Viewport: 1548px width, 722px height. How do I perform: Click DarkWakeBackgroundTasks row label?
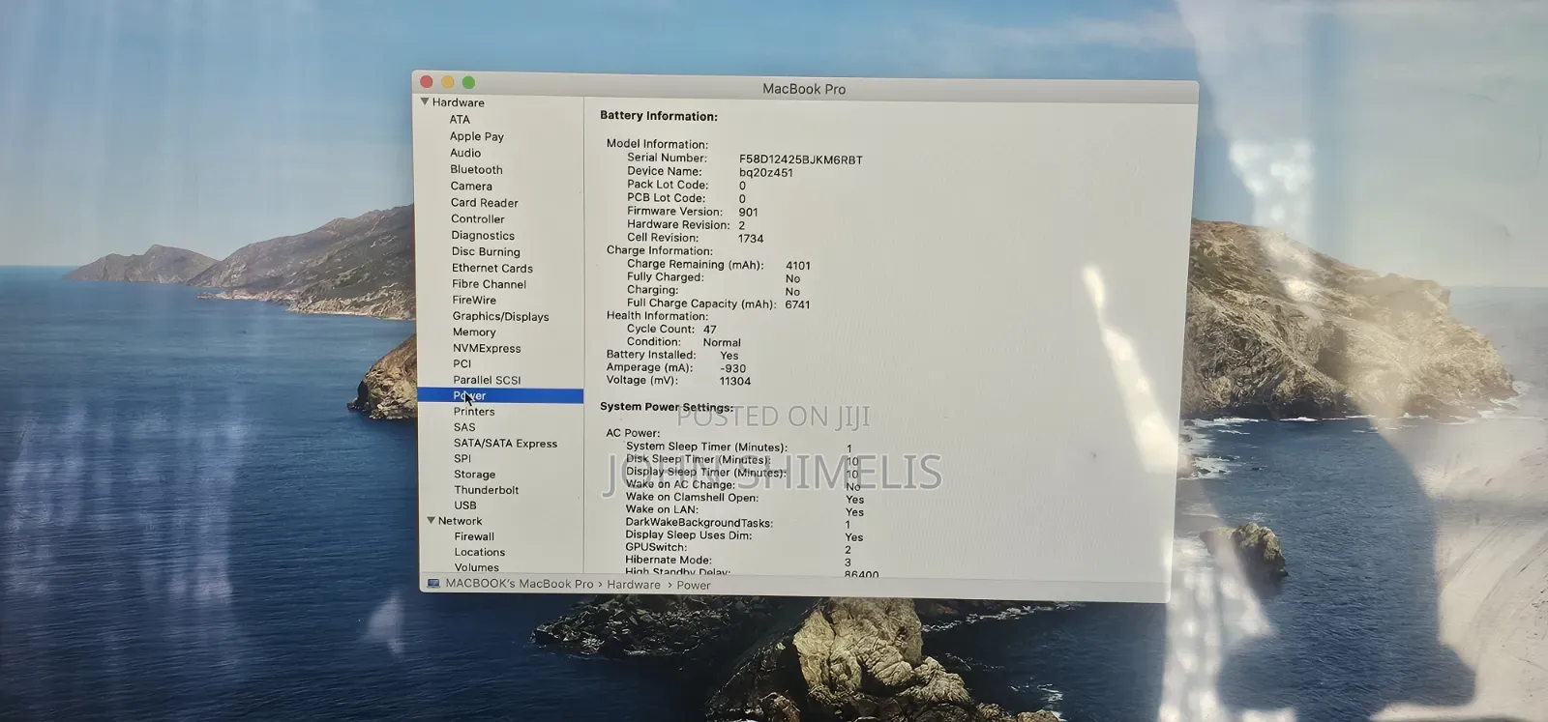[699, 523]
